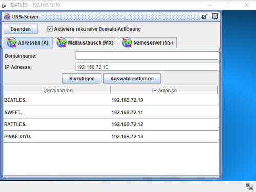Screen dimensions: 256x192
Task: Minimize the BEATLES window
Action: tap(210, 5)
